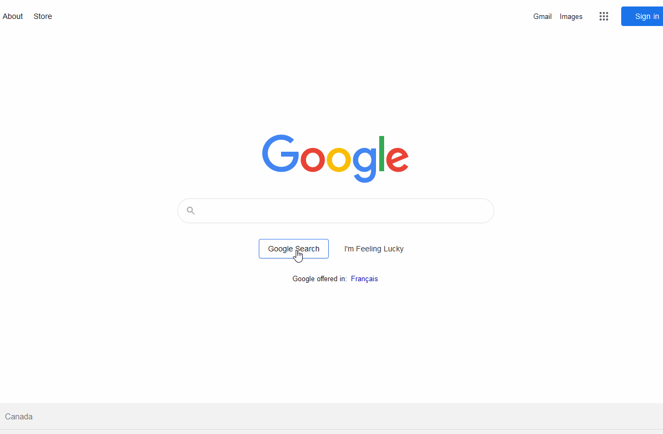This screenshot has height=434, width=663.
Task: Switch language to Français
Action: 365,279
